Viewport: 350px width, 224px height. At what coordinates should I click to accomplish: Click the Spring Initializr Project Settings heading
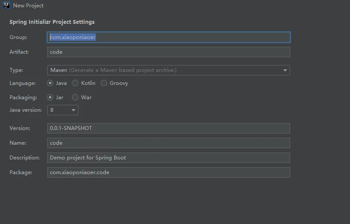52,22
